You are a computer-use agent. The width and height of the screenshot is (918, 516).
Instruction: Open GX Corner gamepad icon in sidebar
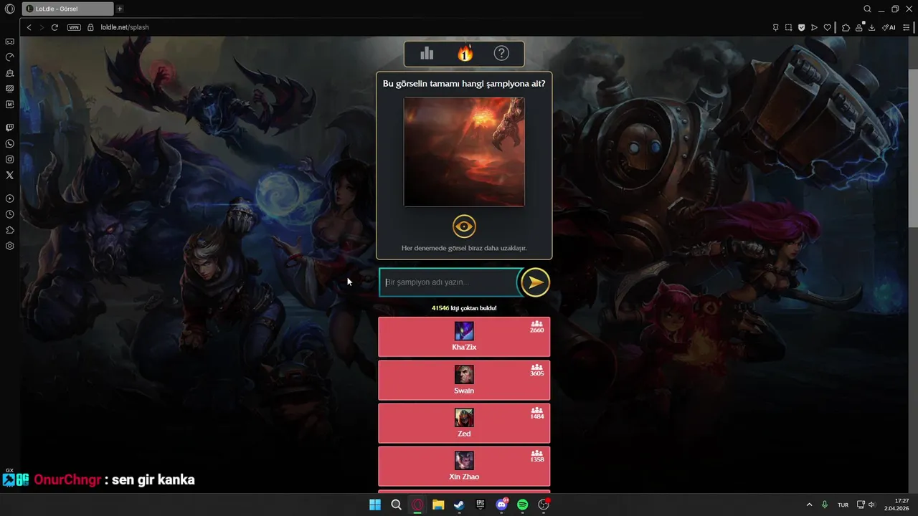(10, 42)
